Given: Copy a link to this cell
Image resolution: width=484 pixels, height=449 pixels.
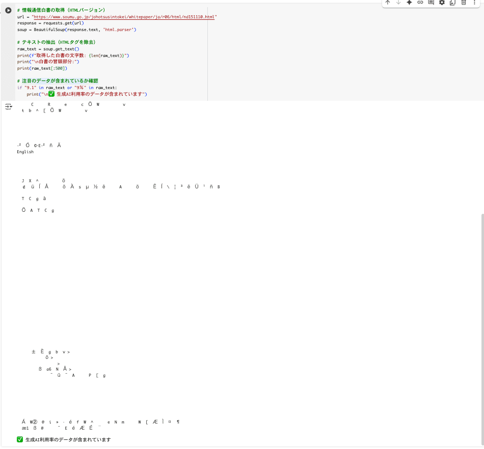Looking at the screenshot, I should pyautogui.click(x=420, y=3).
